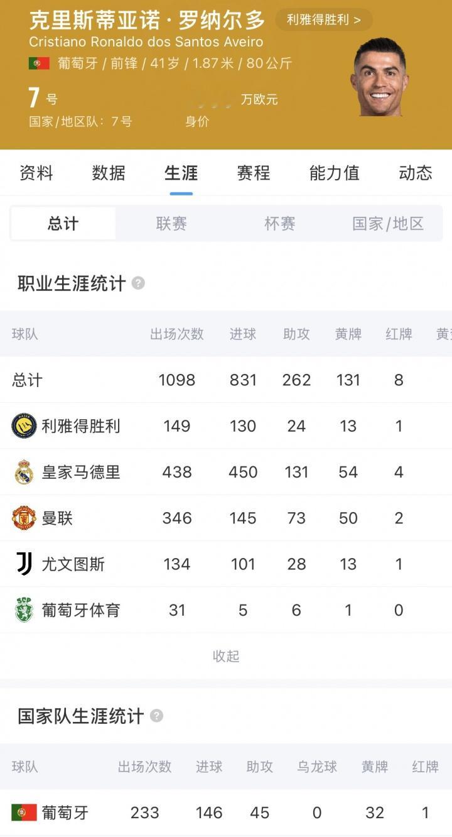
Task: Tap the player portrait photo
Action: [x=379, y=77]
